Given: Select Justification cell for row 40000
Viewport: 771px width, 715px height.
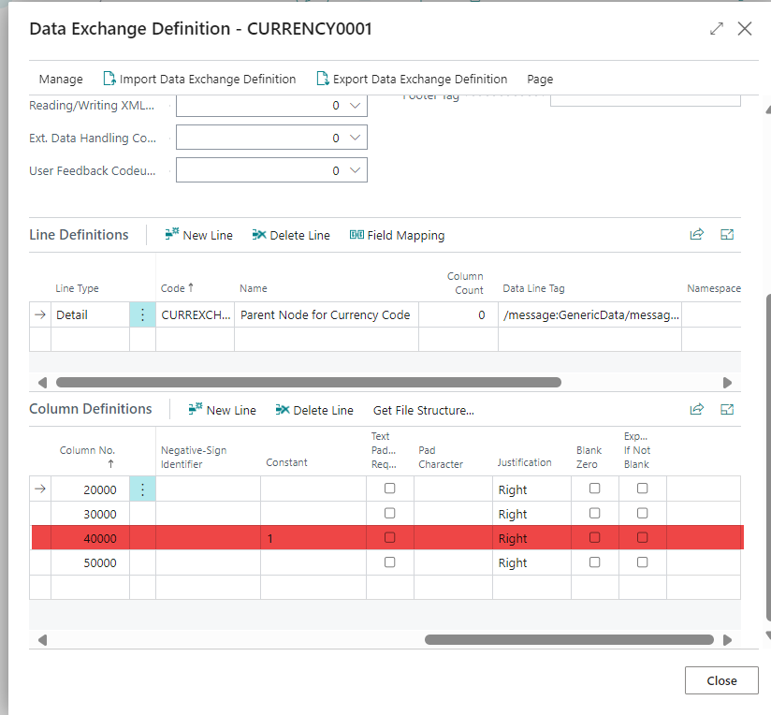Looking at the screenshot, I should point(531,538).
